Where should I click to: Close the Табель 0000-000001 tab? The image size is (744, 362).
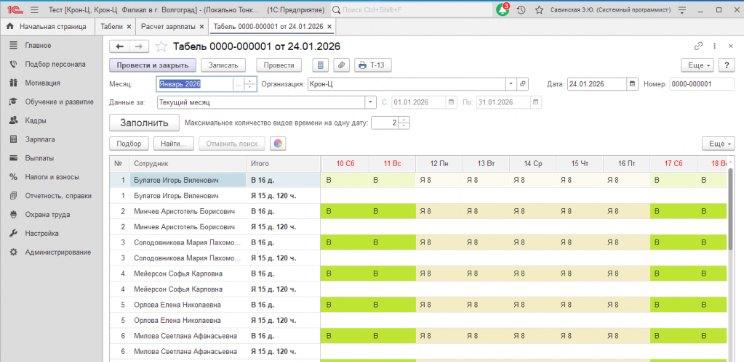pyautogui.click(x=329, y=27)
